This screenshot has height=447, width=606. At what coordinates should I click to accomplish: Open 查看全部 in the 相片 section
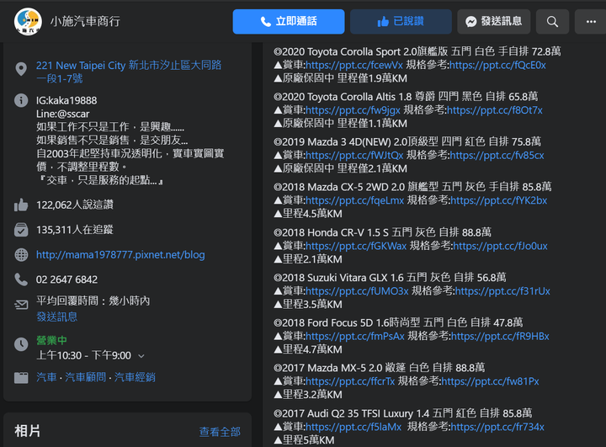220,432
